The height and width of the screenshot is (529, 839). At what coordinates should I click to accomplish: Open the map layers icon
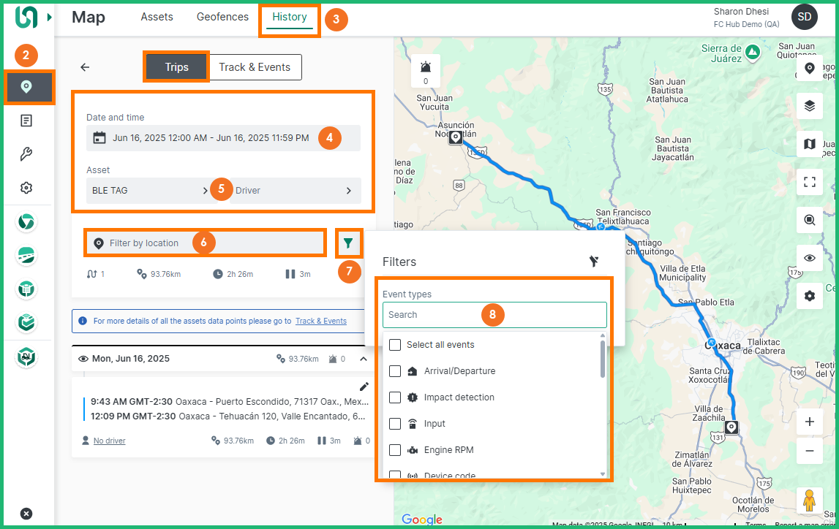coord(809,106)
